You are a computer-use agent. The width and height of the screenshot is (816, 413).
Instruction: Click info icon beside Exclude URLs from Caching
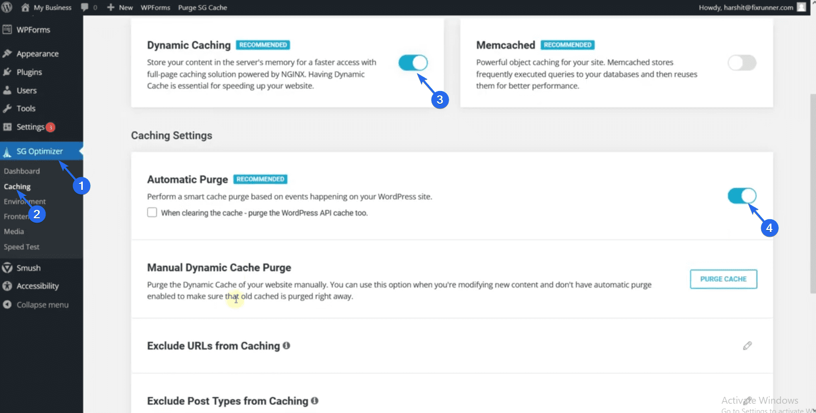click(x=287, y=345)
